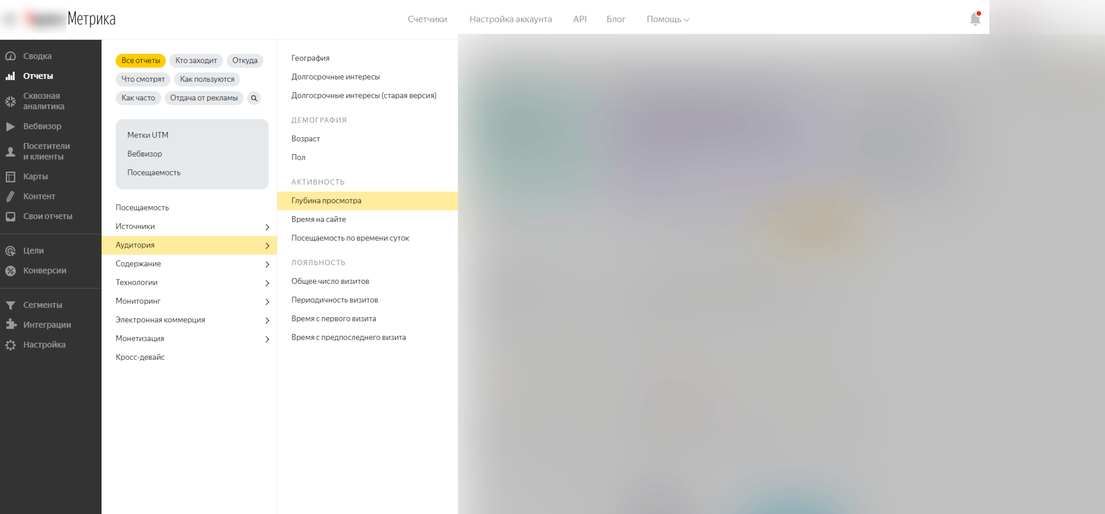Open the География report
Viewport: 1105px width, 514px height.
[x=311, y=58]
